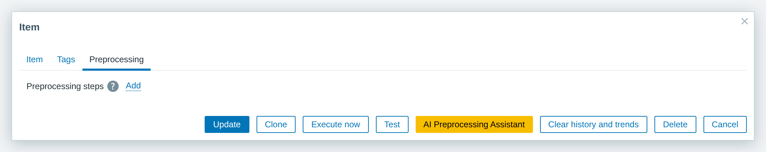Launch the AI Preprocessing Assistant

pos(474,124)
